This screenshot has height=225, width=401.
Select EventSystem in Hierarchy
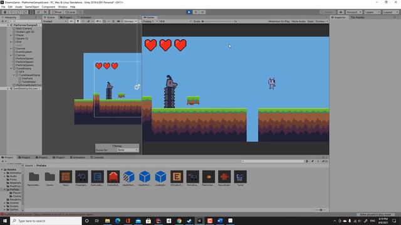pos(24,52)
